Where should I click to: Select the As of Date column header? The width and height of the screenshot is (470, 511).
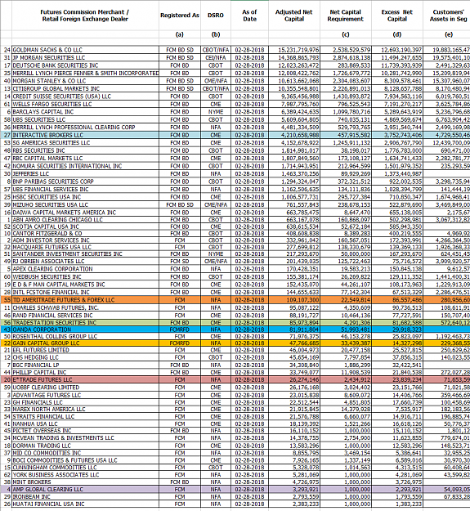click(x=250, y=16)
